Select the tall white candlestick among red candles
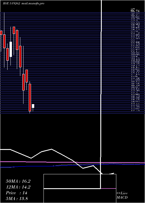145x203 pixels. point(11,49)
